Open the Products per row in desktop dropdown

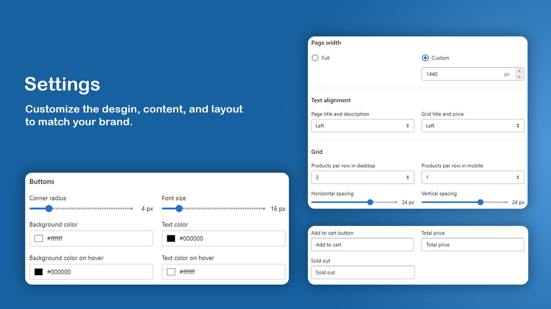(362, 177)
